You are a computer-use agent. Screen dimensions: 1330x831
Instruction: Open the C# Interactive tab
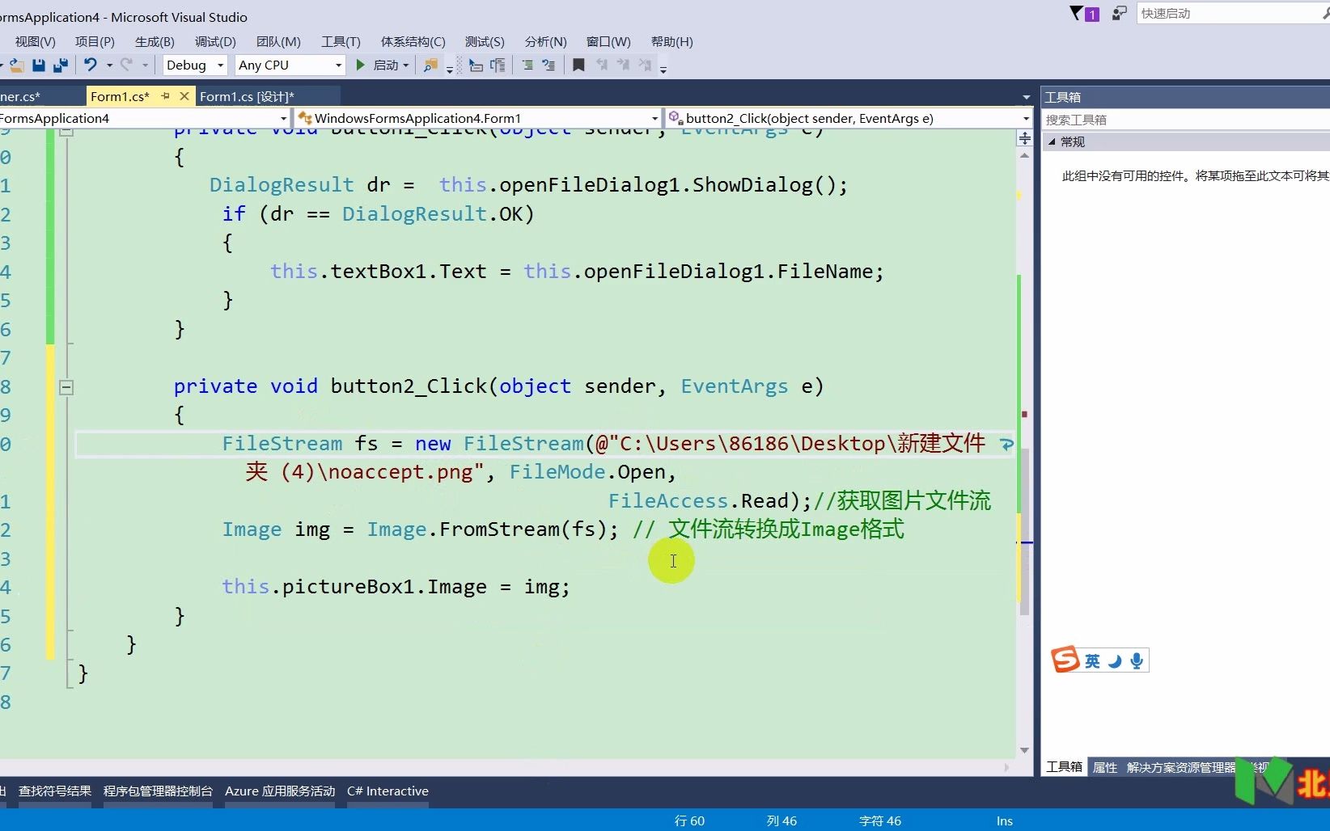click(x=388, y=791)
